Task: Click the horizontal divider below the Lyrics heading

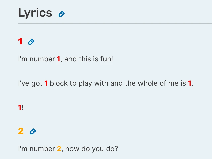Action: coord(115,23)
